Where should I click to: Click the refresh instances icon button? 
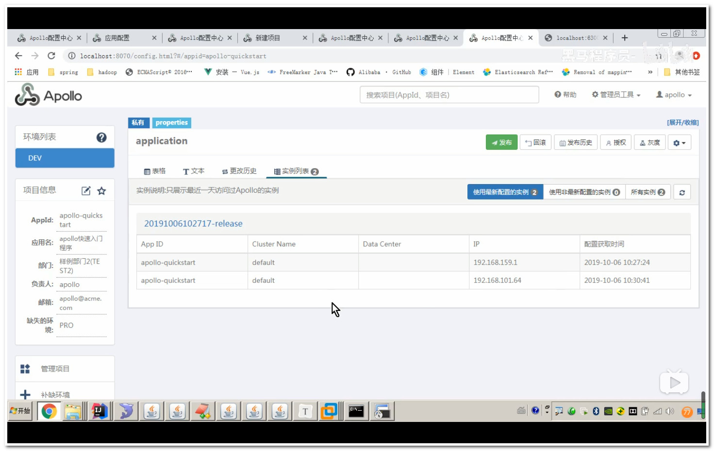coord(682,192)
